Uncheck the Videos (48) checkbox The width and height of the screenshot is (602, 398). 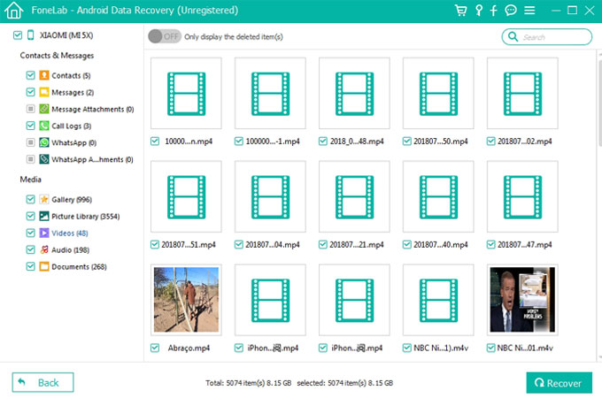30,233
